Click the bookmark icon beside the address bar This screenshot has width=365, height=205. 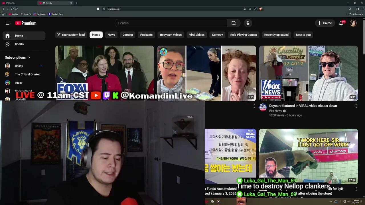pos(98,9)
